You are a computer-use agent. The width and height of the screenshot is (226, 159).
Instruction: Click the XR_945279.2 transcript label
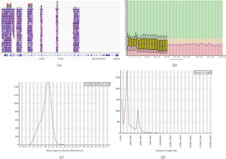[99, 59]
